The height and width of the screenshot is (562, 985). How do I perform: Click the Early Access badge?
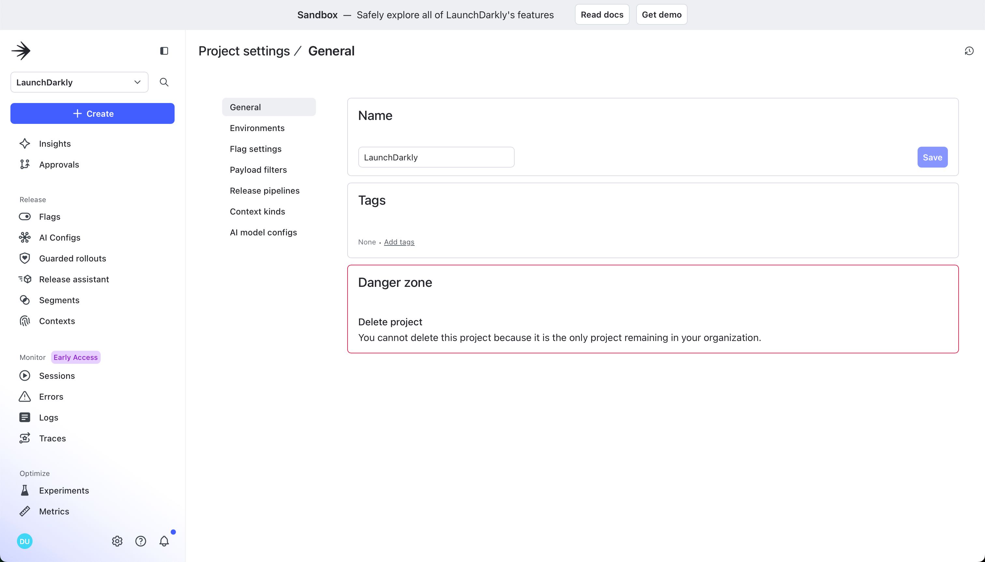point(76,357)
